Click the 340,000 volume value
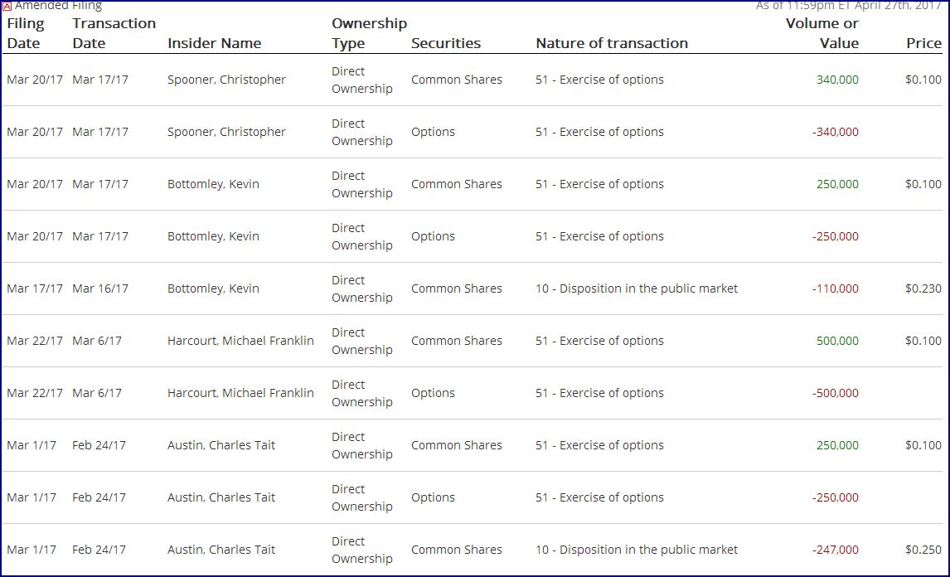The image size is (950, 577). [x=837, y=80]
